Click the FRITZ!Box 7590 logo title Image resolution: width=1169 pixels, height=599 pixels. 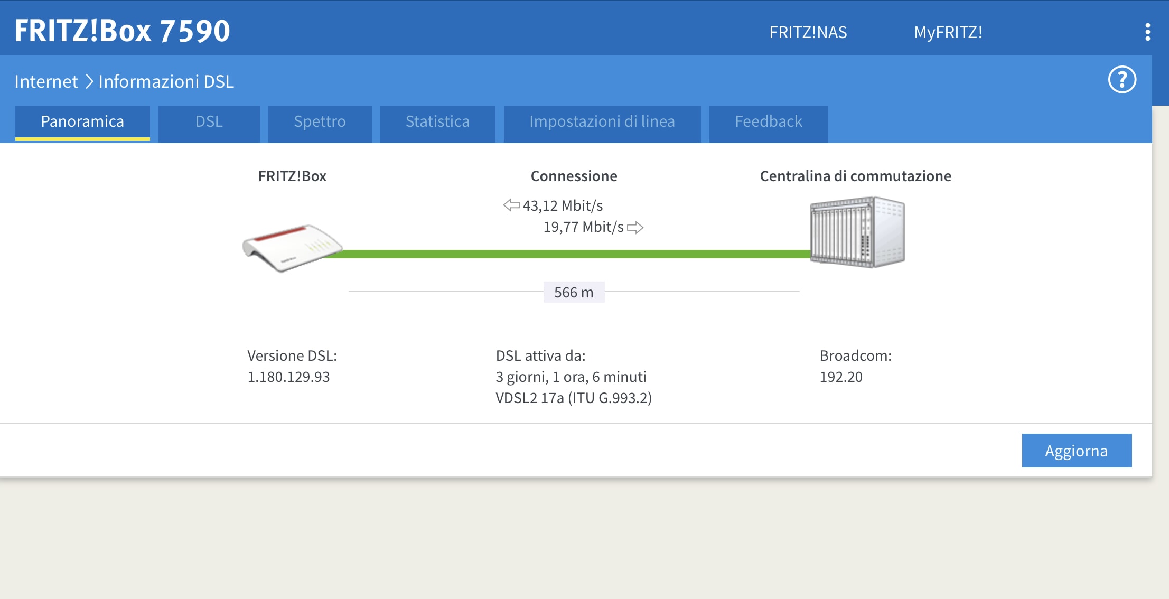122,31
